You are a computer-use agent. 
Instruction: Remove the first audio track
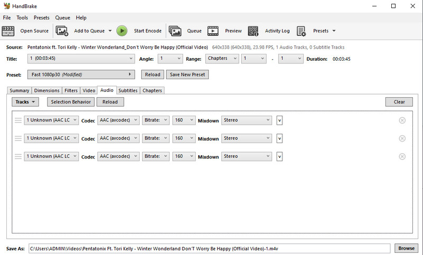click(x=402, y=120)
